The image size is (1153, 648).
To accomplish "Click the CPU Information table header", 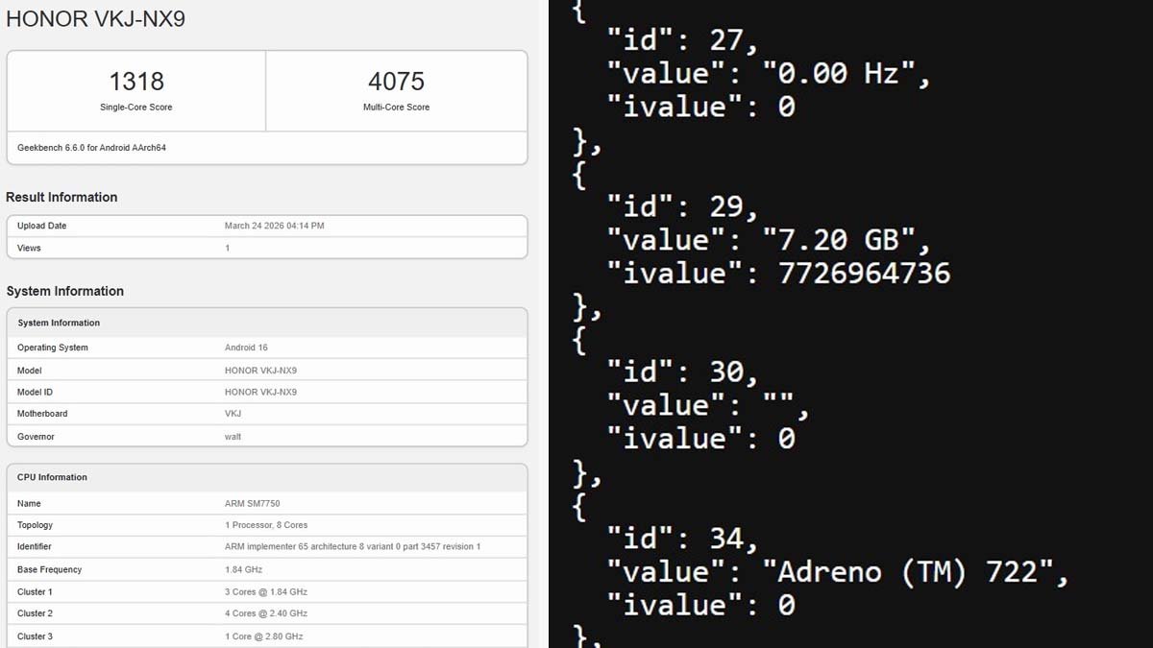I will click(x=52, y=477).
